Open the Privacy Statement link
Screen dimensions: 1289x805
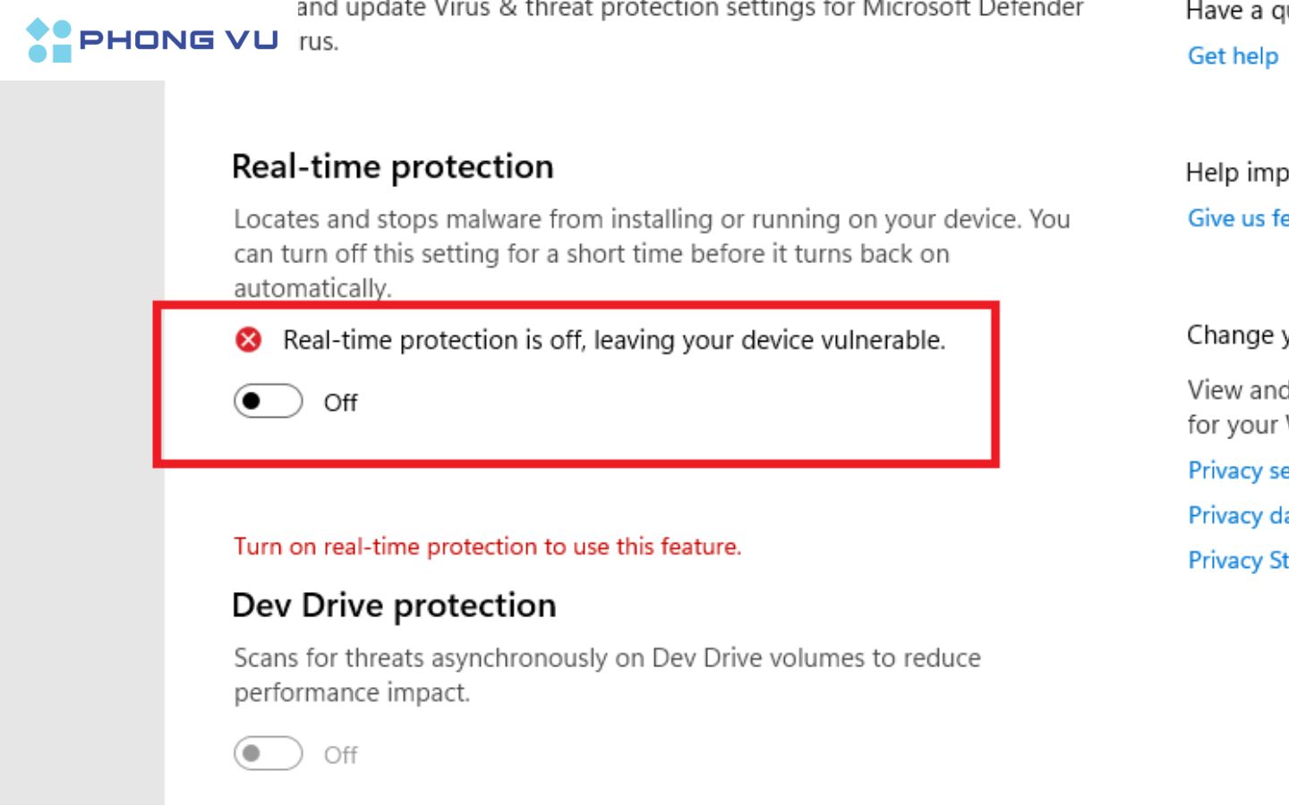point(1237,560)
